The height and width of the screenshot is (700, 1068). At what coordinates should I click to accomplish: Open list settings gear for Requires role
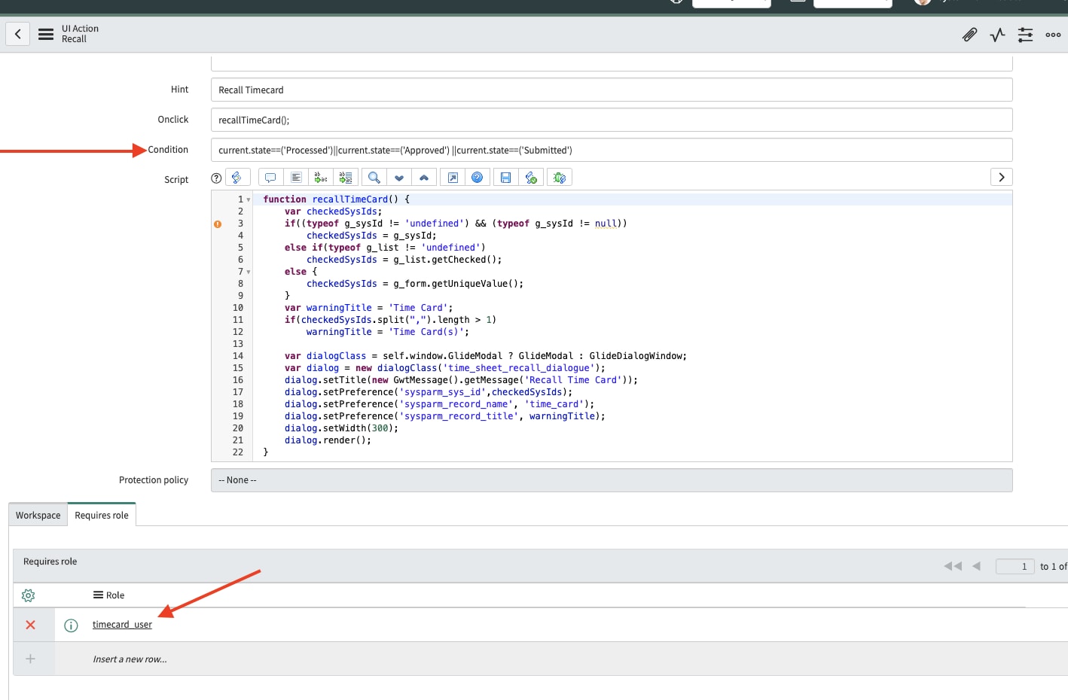tap(29, 595)
